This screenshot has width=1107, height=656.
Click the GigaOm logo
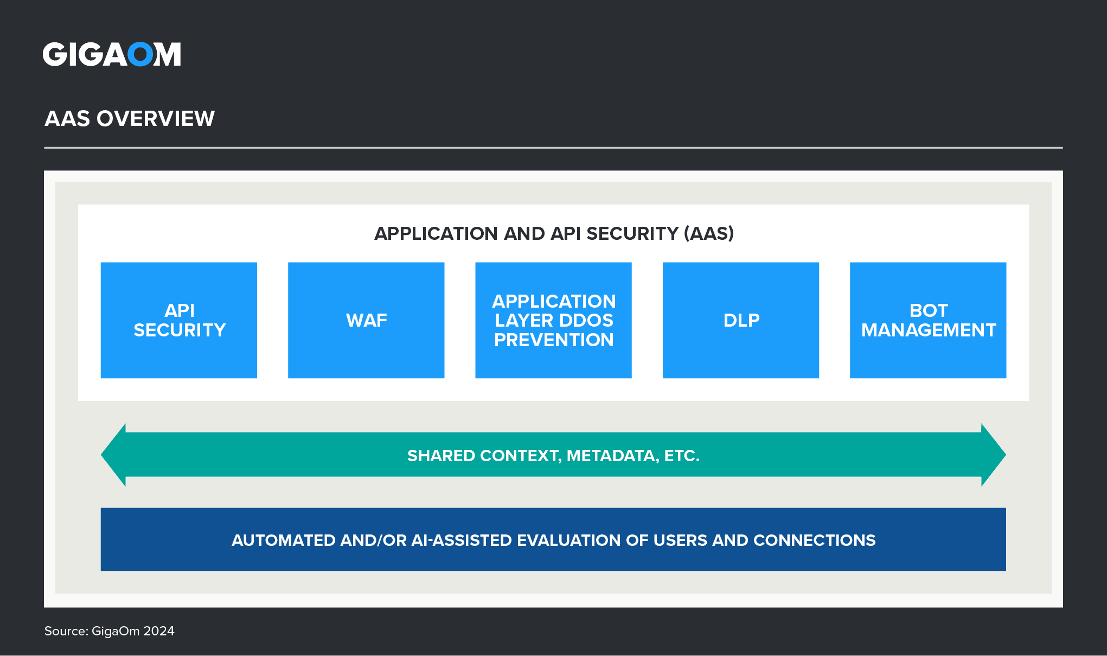click(x=112, y=54)
